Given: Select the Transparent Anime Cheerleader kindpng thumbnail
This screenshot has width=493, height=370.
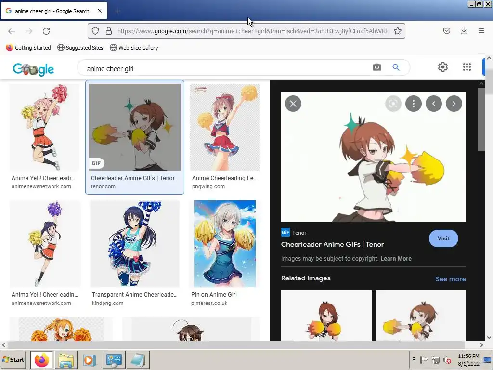Looking at the screenshot, I should [135, 244].
